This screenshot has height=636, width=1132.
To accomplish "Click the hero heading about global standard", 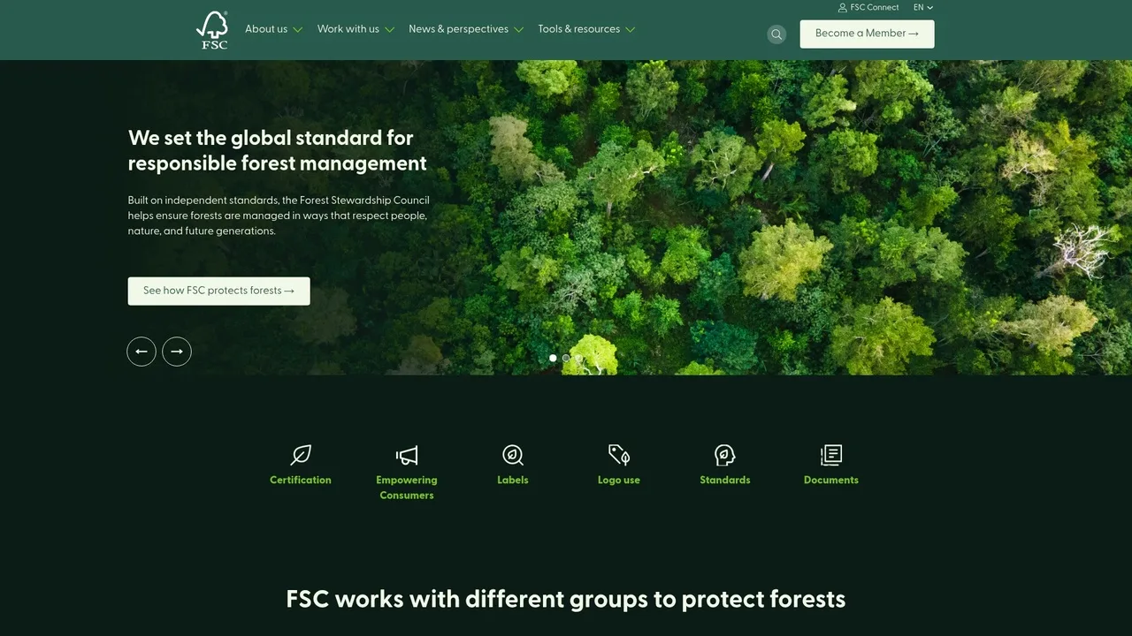I will click(x=278, y=151).
